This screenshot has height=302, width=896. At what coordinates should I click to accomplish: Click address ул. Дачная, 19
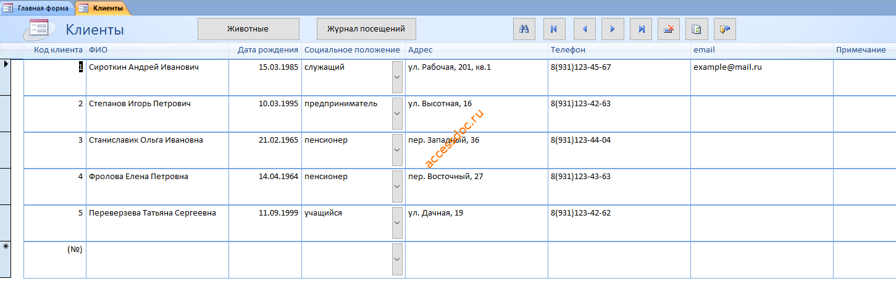[435, 213]
